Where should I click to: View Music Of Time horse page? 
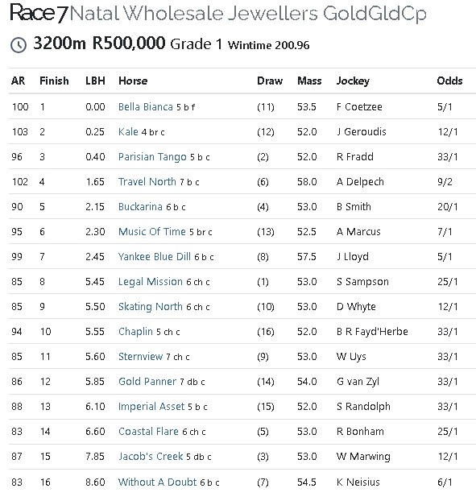click(151, 232)
